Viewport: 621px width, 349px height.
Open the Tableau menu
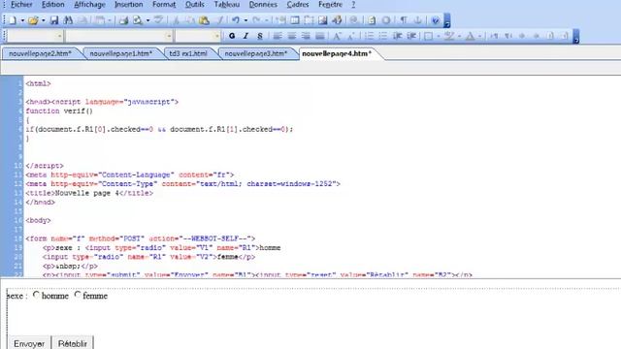click(226, 4)
